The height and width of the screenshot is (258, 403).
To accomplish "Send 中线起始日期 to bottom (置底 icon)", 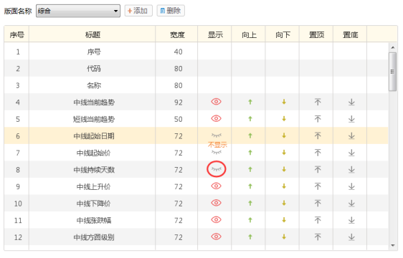I will tap(351, 135).
